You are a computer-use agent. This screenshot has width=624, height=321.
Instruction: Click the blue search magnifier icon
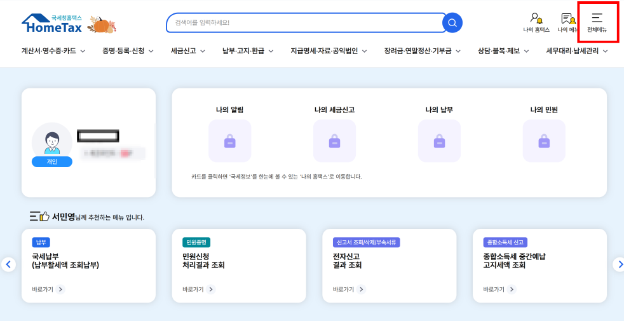pyautogui.click(x=452, y=23)
